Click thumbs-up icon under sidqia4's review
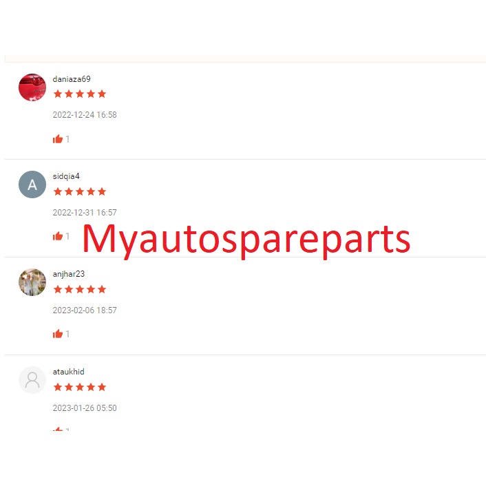This screenshot has width=486, height=486. point(58,236)
